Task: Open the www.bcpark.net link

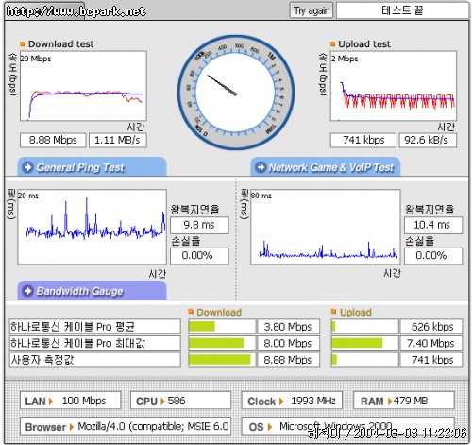Action: click(x=76, y=11)
